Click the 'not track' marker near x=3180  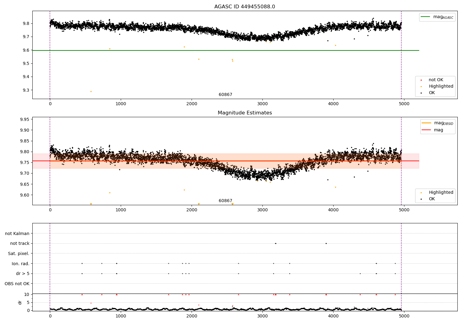tap(276, 243)
